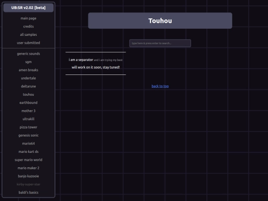The width and height of the screenshot is (268, 201).
Task: Click the struck-through kirby super star entry
Action: [x=28, y=184]
